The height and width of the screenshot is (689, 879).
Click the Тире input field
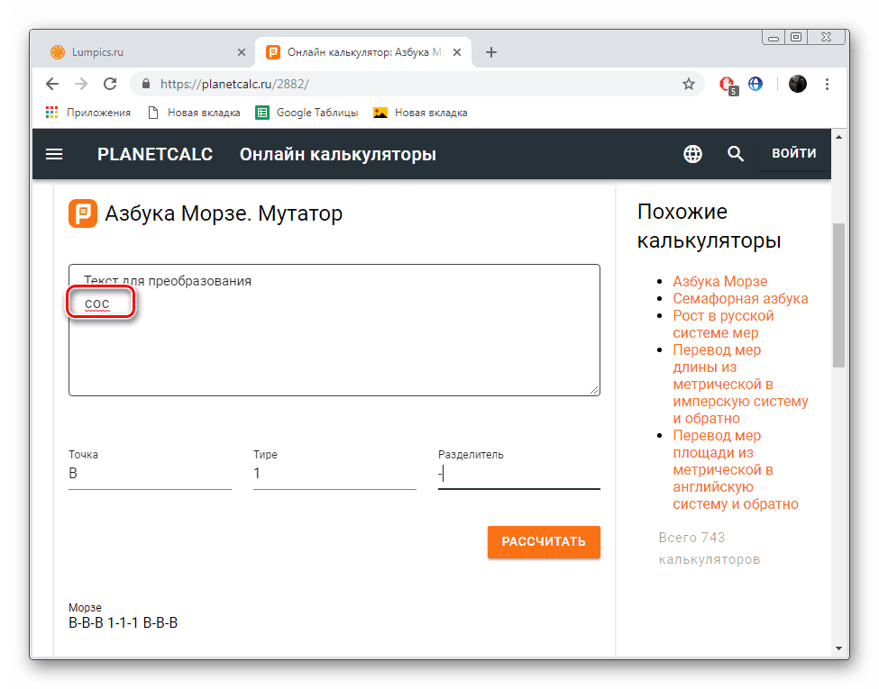[x=334, y=474]
